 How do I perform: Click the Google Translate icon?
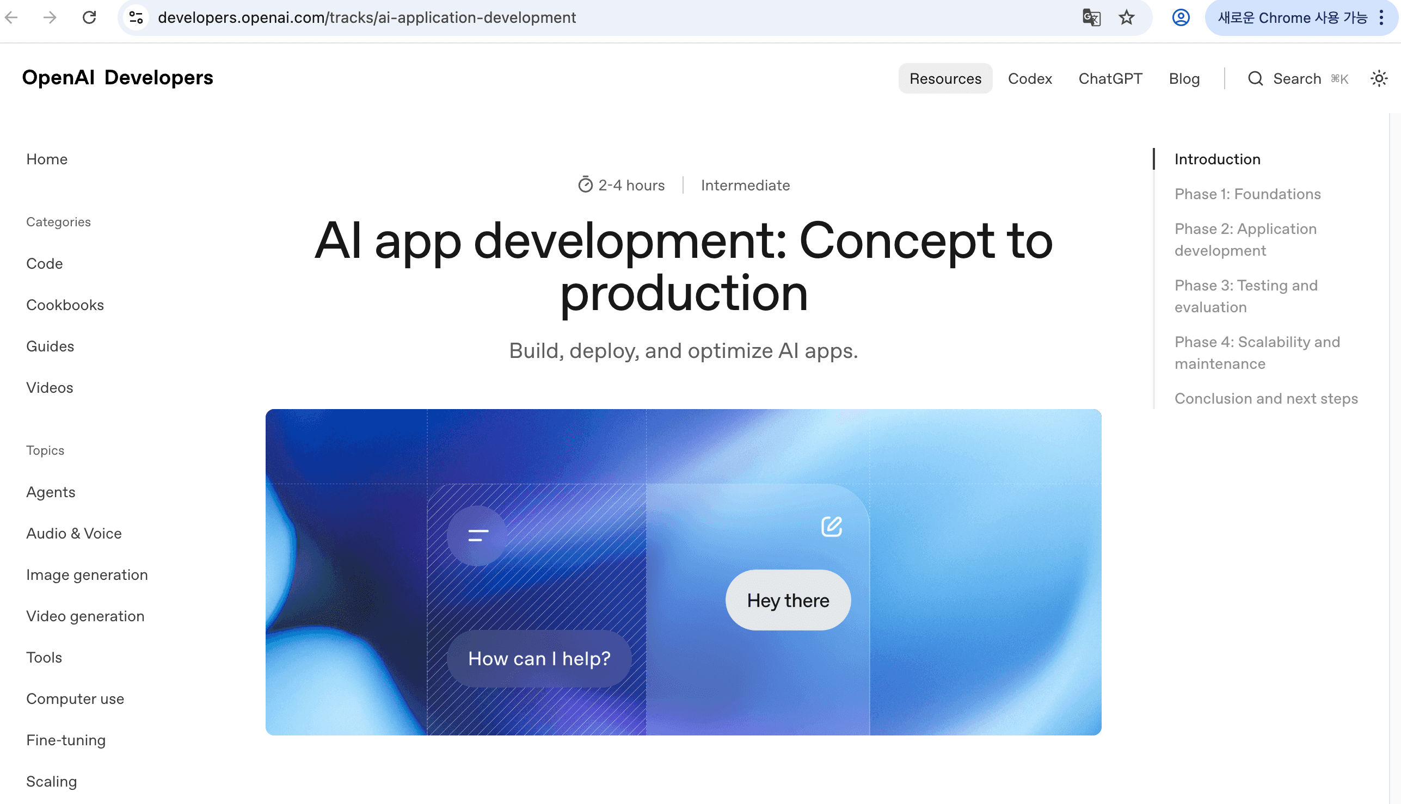pos(1091,17)
